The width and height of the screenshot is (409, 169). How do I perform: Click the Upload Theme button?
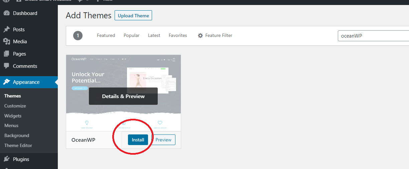click(133, 16)
